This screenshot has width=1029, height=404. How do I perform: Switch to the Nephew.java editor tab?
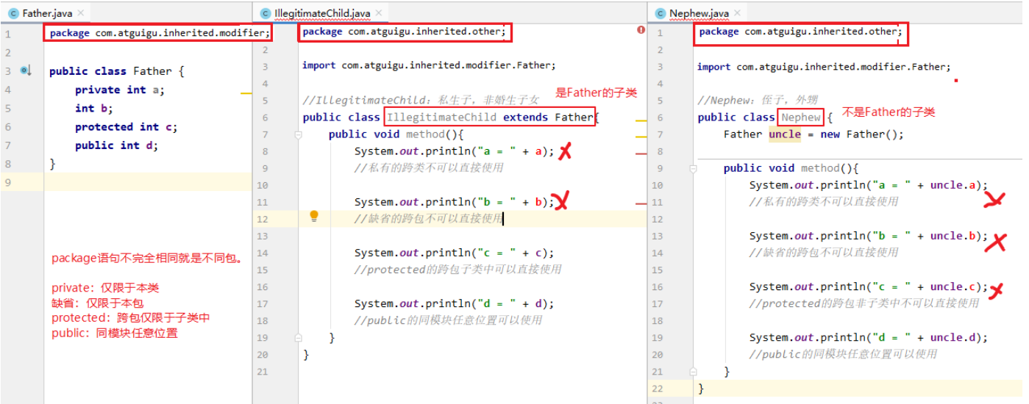pyautogui.click(x=697, y=13)
